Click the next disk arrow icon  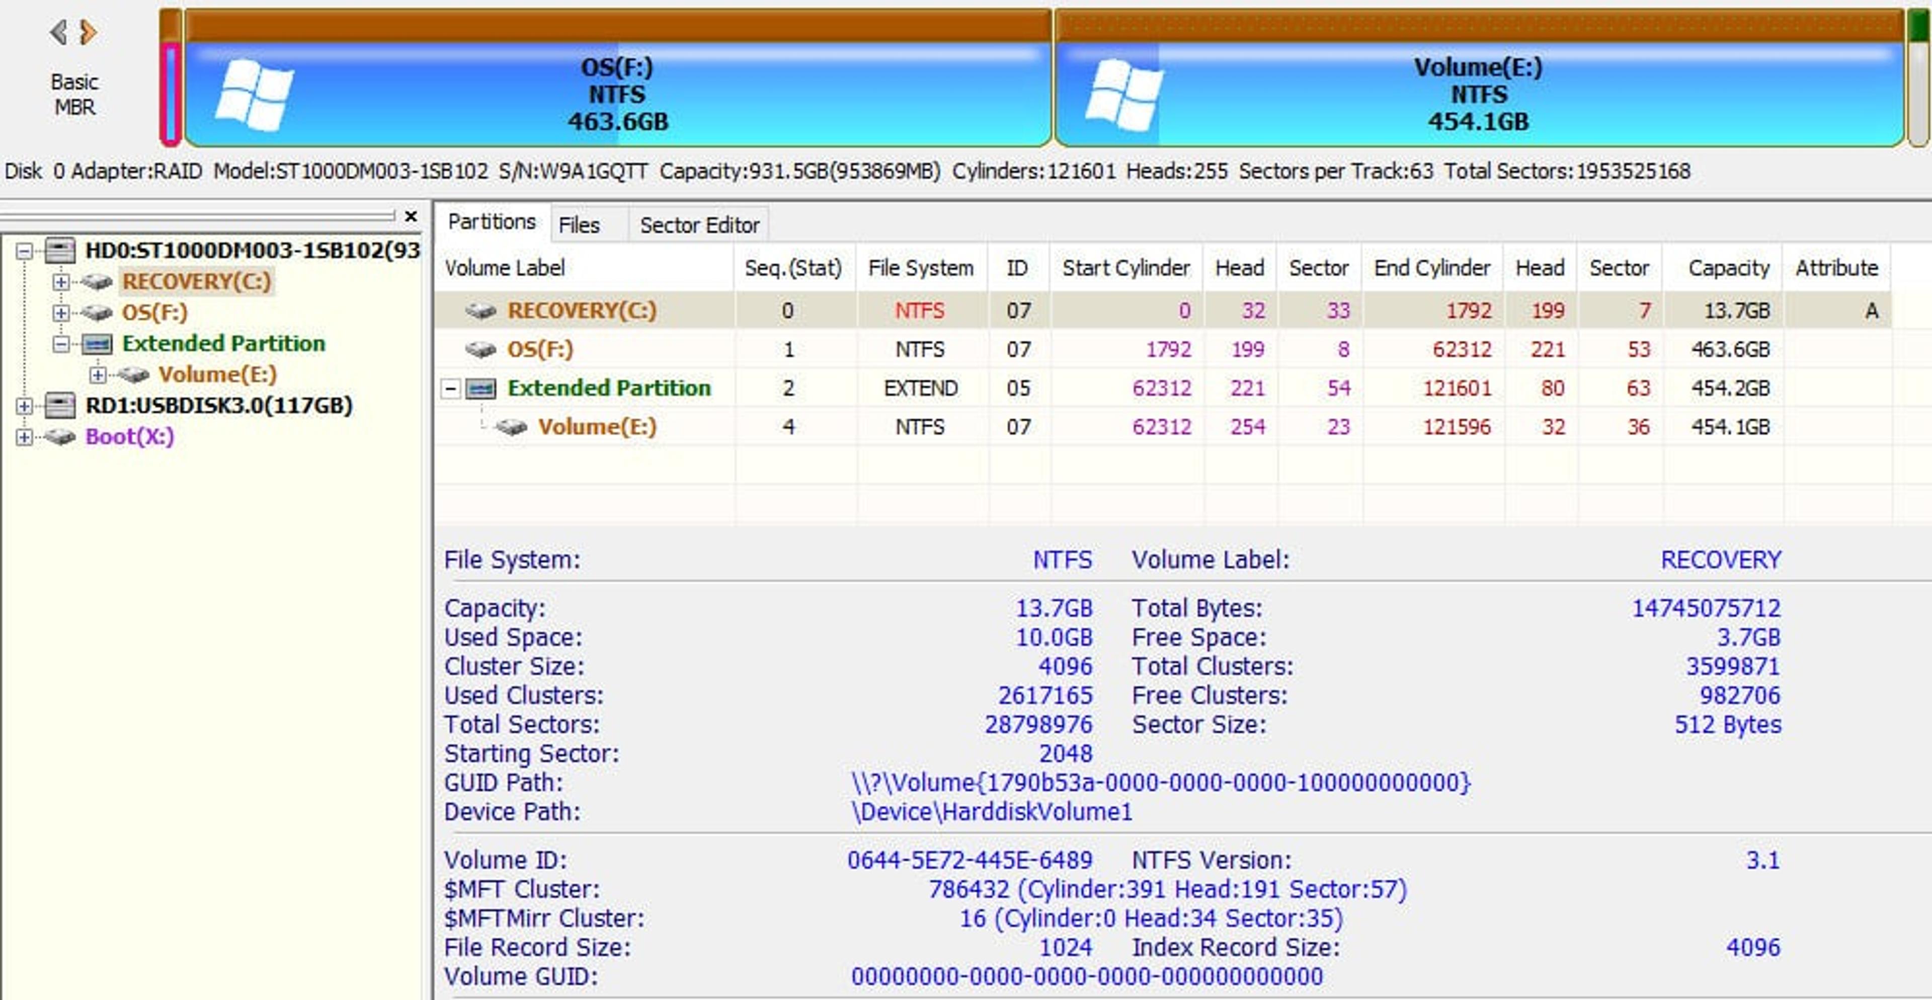88,32
